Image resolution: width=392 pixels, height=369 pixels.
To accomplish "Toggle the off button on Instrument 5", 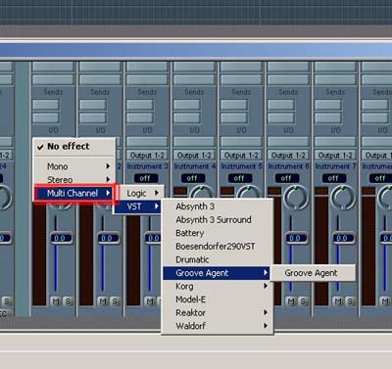I will pyautogui.click(x=240, y=178).
